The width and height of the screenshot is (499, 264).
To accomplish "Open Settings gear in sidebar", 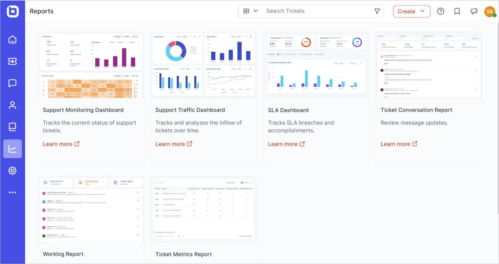I will (x=12, y=171).
